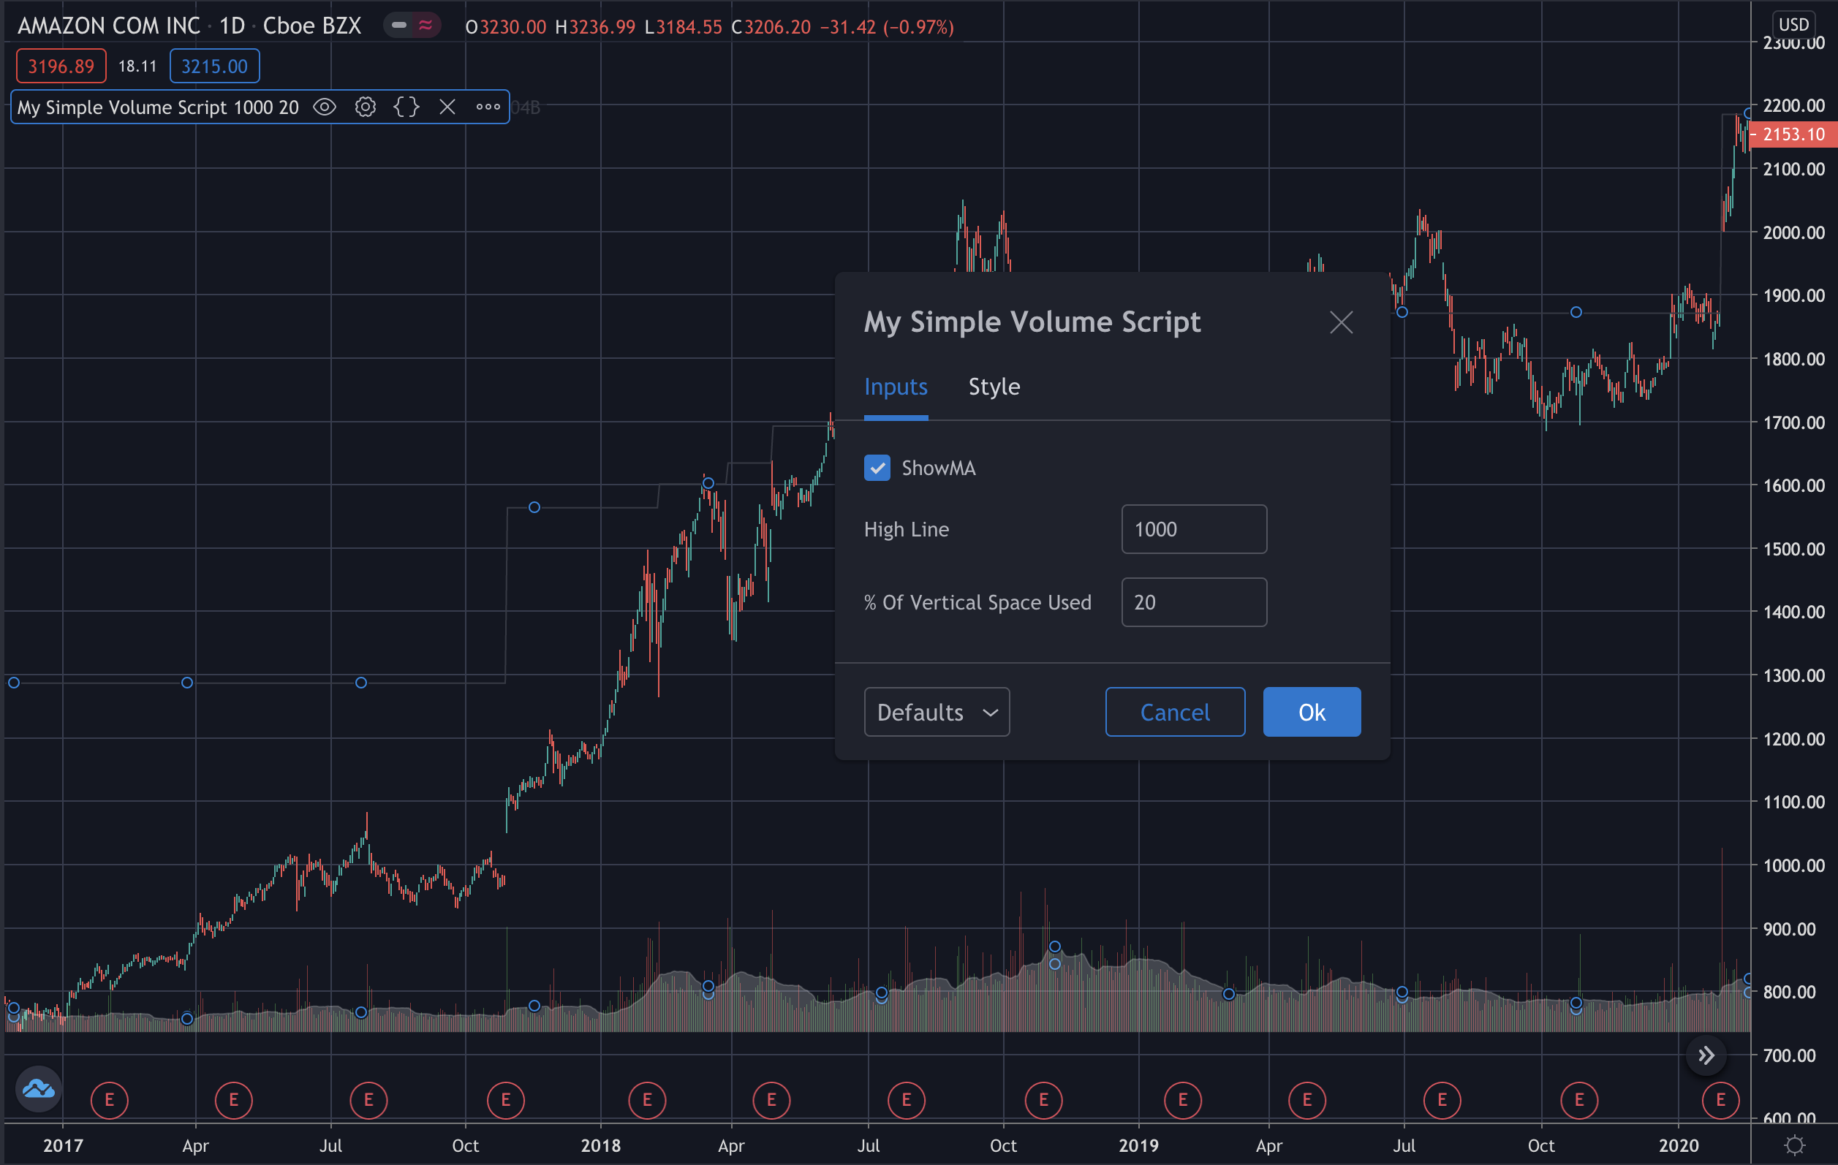Click earnings marker near January 2020
1838x1165 pixels.
pos(1720,1100)
